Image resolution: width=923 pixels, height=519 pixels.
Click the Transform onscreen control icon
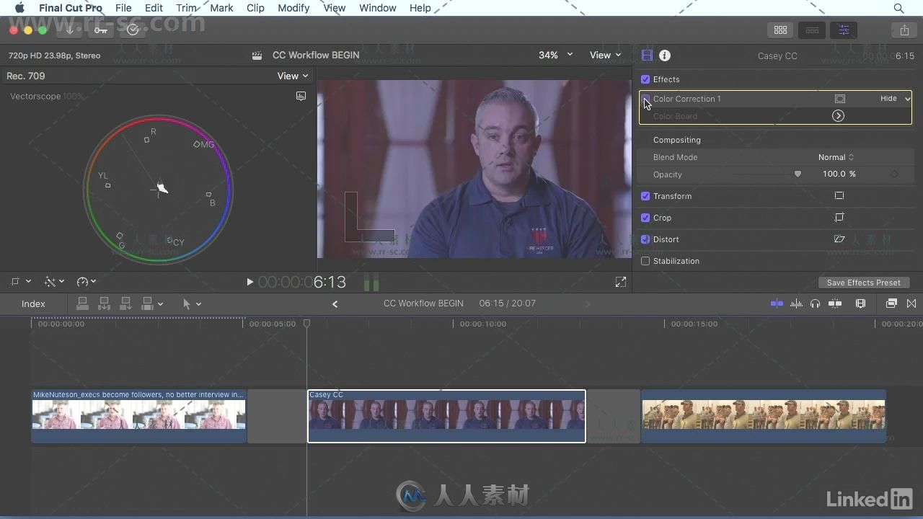point(839,196)
